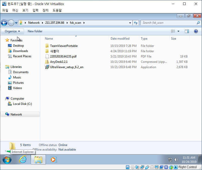Click the Search fxk_scan input field
Image resolution: width=202 pixels, height=170 pixels.
(168, 23)
